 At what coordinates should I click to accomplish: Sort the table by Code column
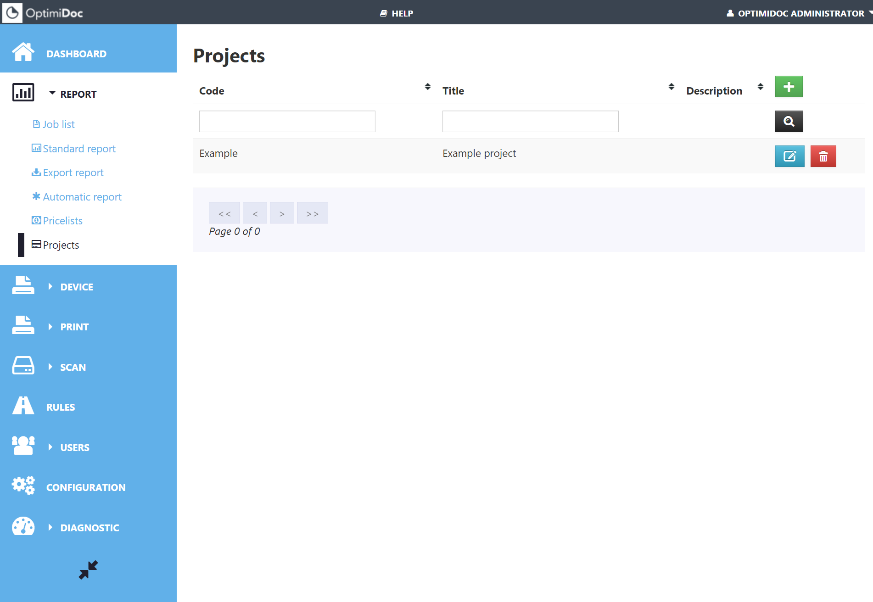[x=427, y=87]
